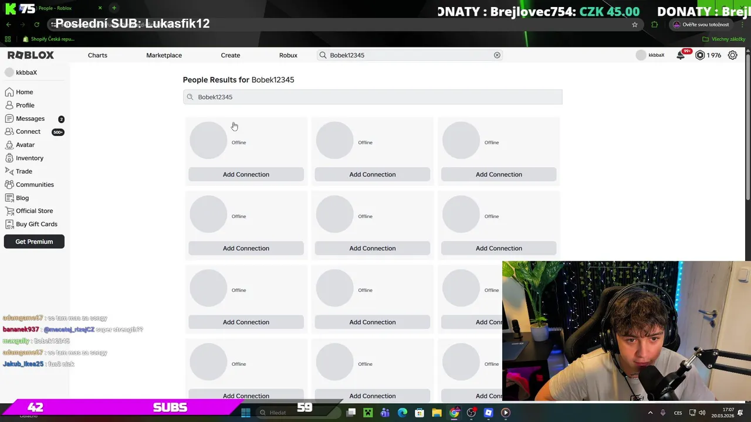
Task: Click Get Premium button
Action: point(34,241)
